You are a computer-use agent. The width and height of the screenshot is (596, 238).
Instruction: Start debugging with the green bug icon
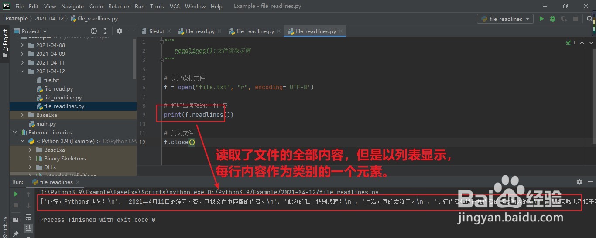(553, 19)
